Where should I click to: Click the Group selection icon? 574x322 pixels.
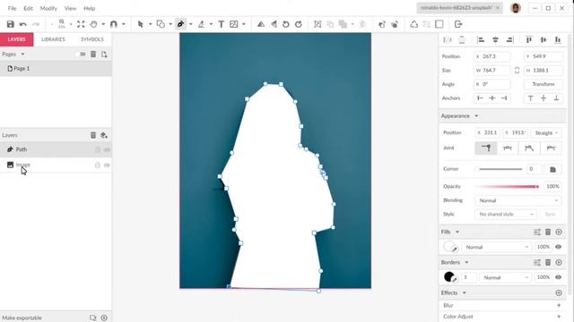(317, 24)
